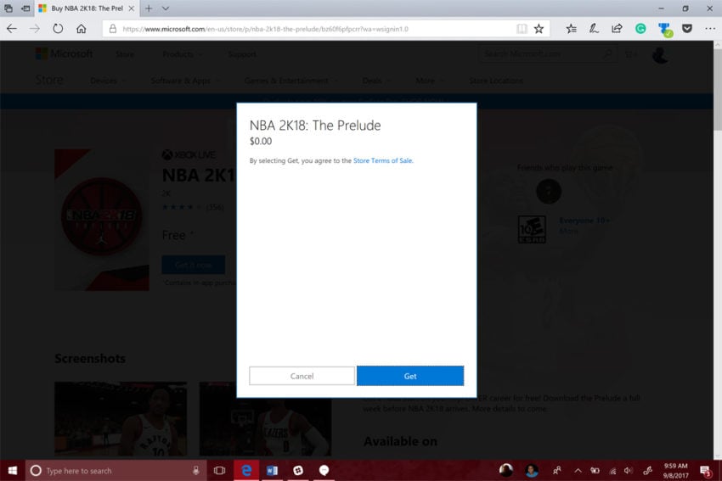Screen dimensions: 722x481
Task: Open the Windows Start menu
Action: [x=13, y=471]
